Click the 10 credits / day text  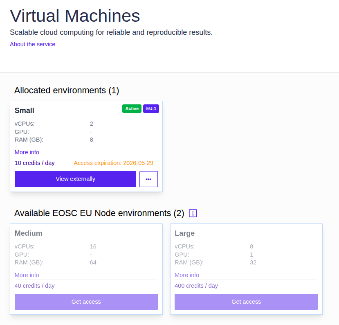[x=34, y=163]
